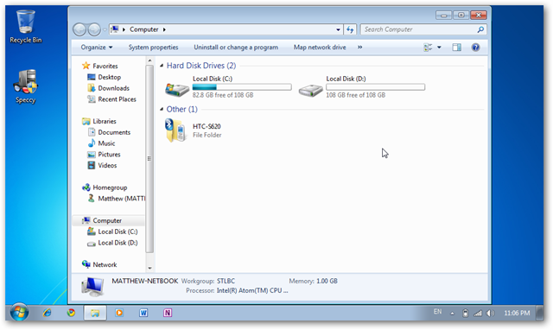Show hidden tray icons arrow
This screenshot has width=553, height=330.
[452, 314]
